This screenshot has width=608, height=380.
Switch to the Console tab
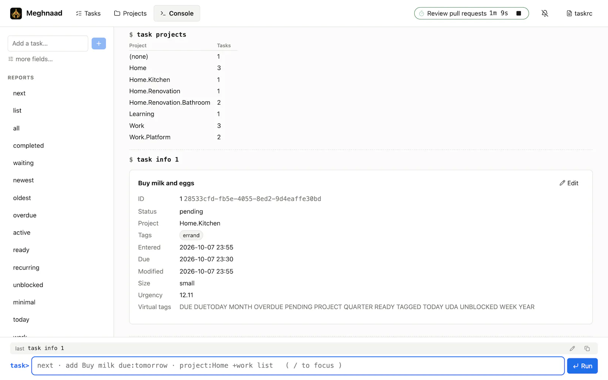[x=177, y=13]
